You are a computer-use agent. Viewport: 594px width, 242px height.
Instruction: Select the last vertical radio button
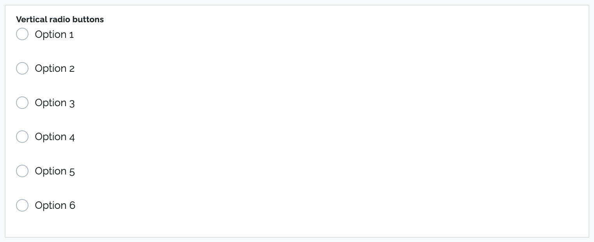pyautogui.click(x=22, y=205)
